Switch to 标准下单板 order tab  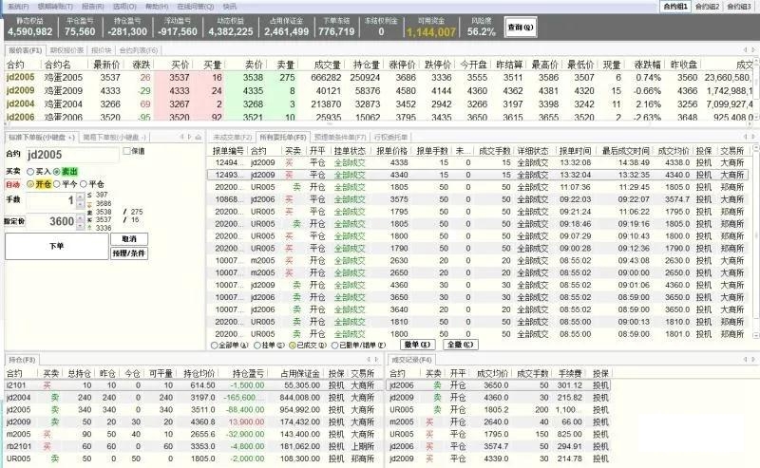point(42,138)
